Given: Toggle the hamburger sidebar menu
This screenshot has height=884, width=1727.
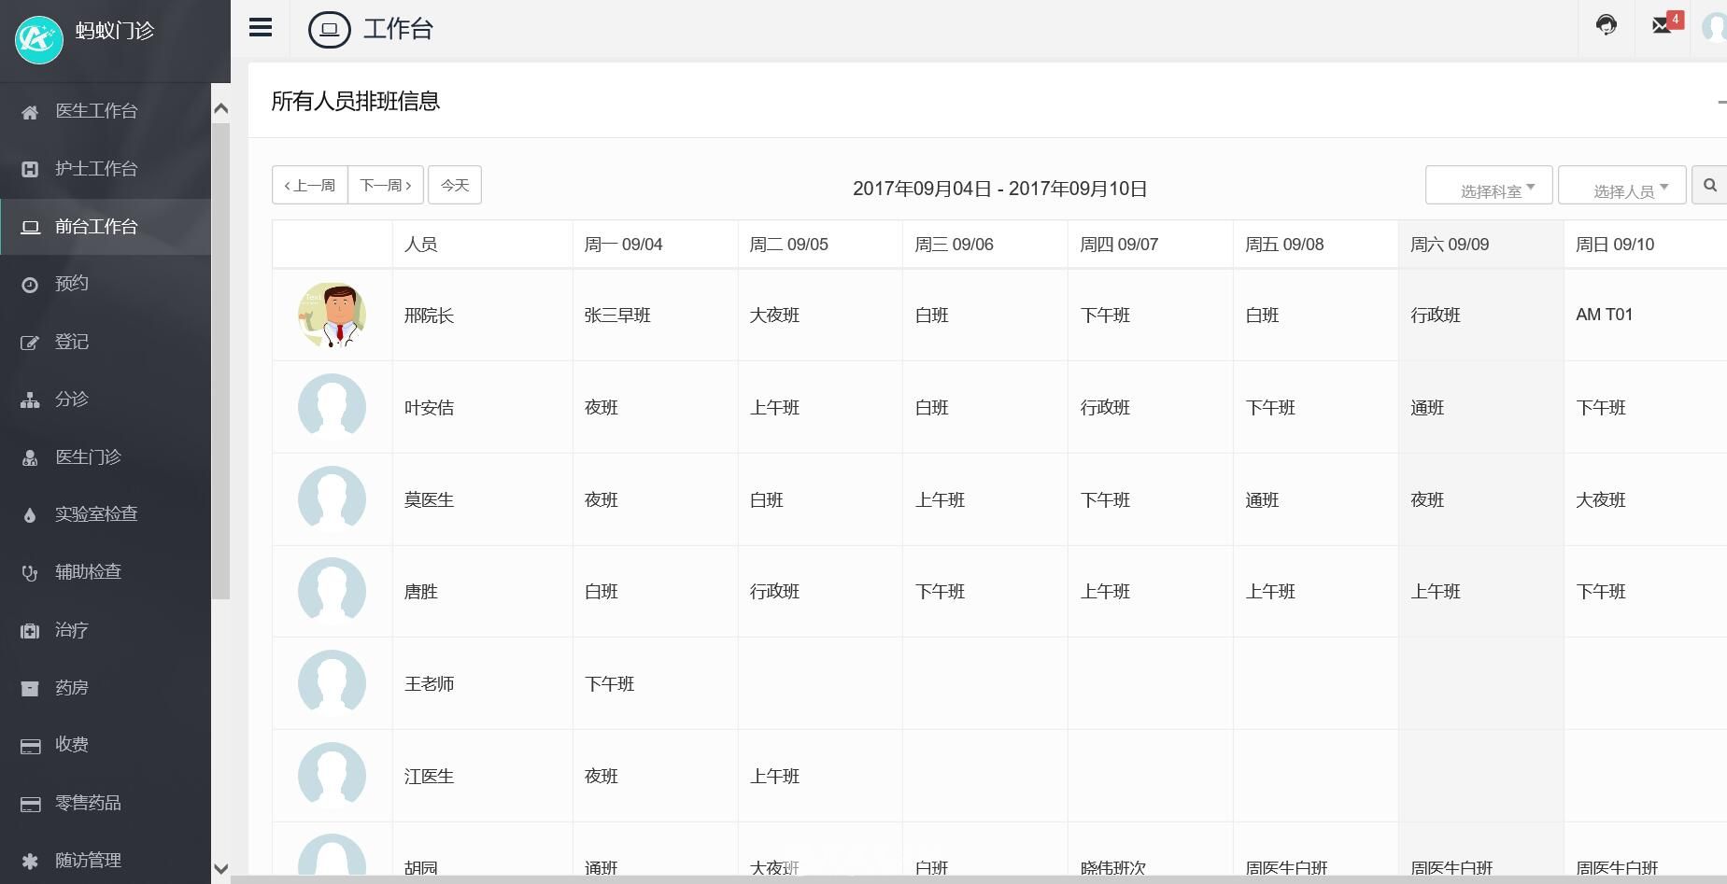Looking at the screenshot, I should 261,28.
